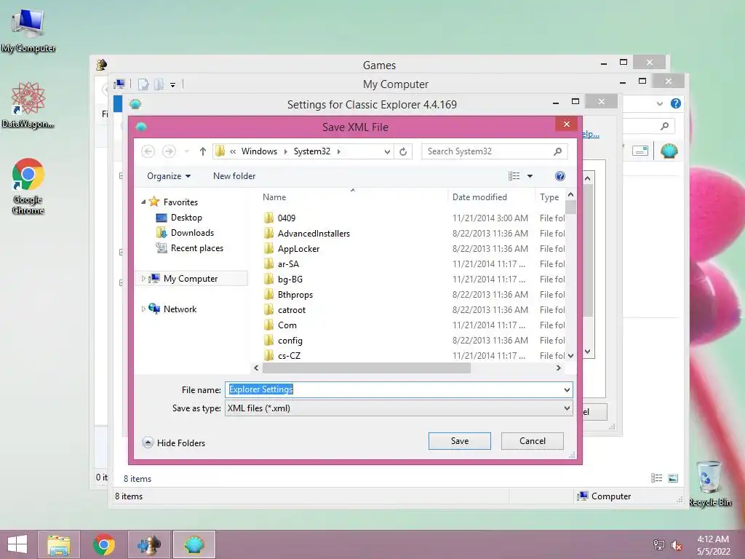Click the Save button

tap(460, 440)
